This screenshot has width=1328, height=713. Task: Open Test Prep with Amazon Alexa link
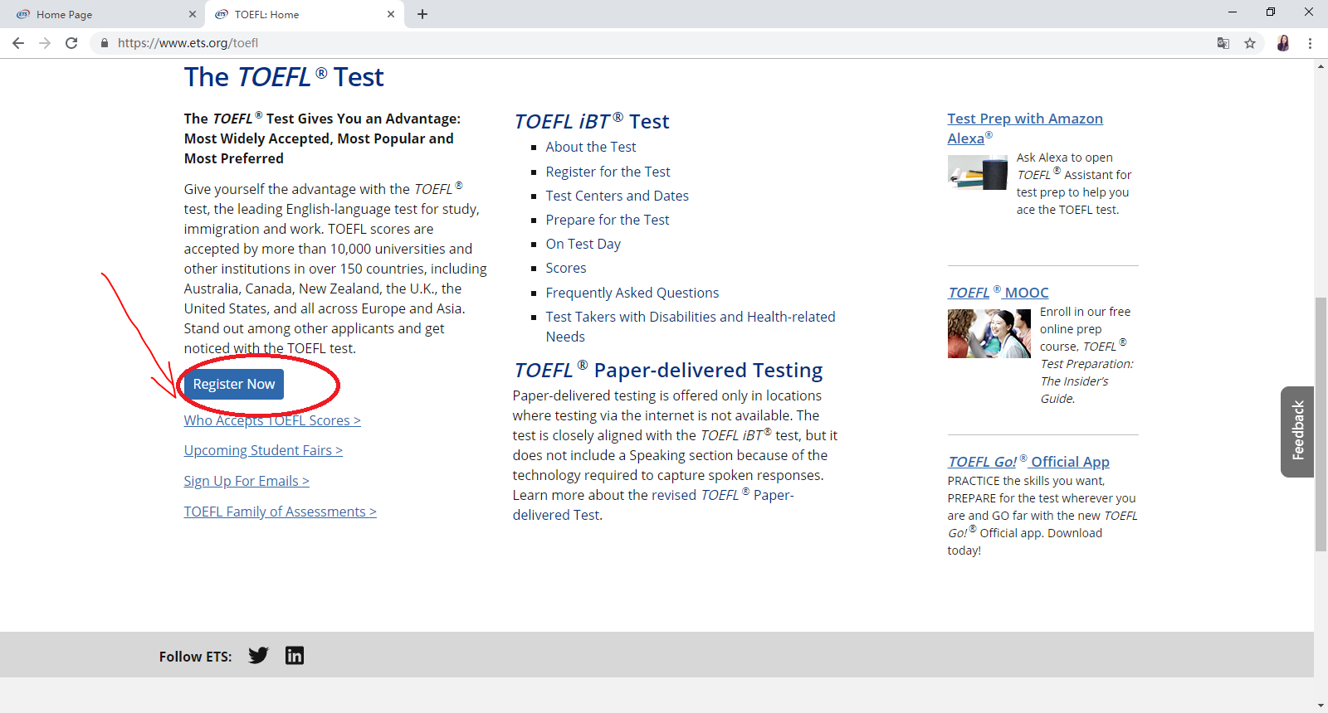click(1025, 129)
